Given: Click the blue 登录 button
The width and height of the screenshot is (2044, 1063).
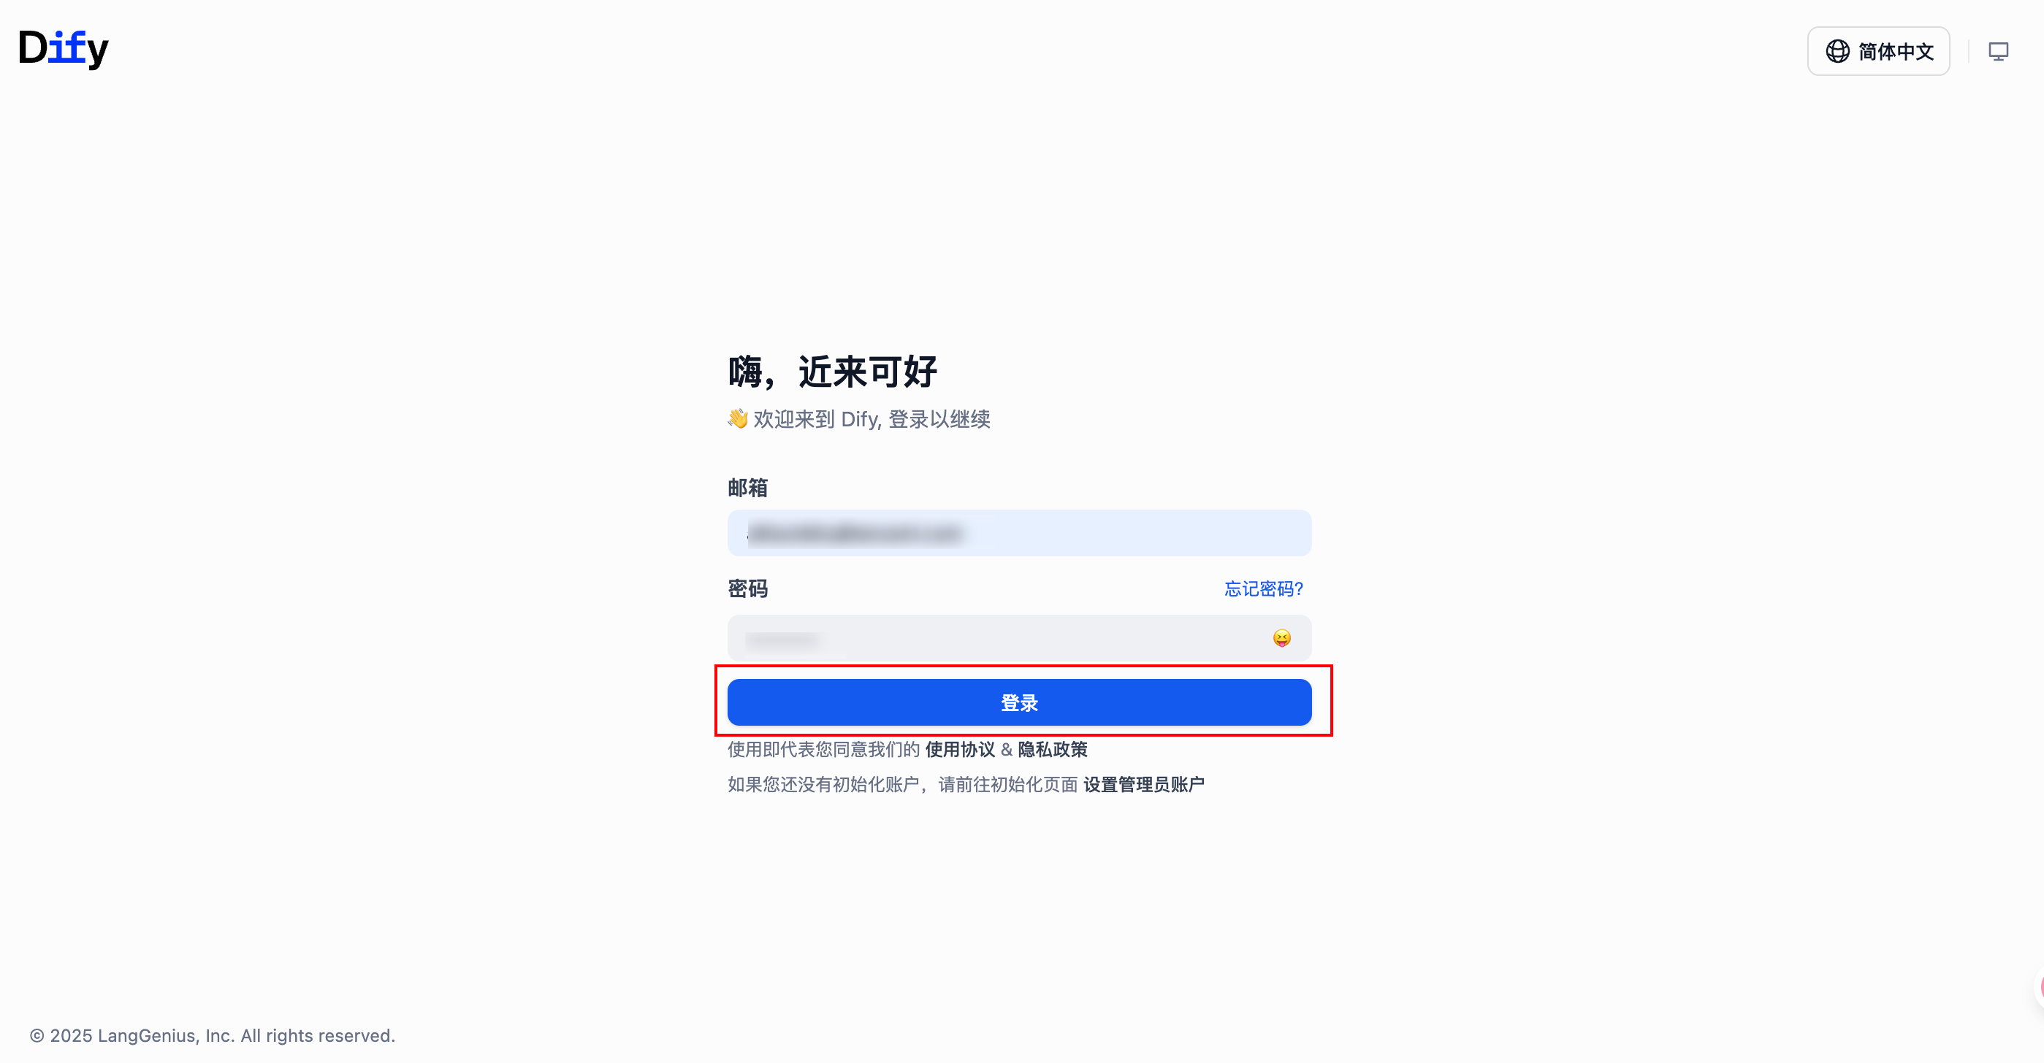Looking at the screenshot, I should [x=1019, y=702].
